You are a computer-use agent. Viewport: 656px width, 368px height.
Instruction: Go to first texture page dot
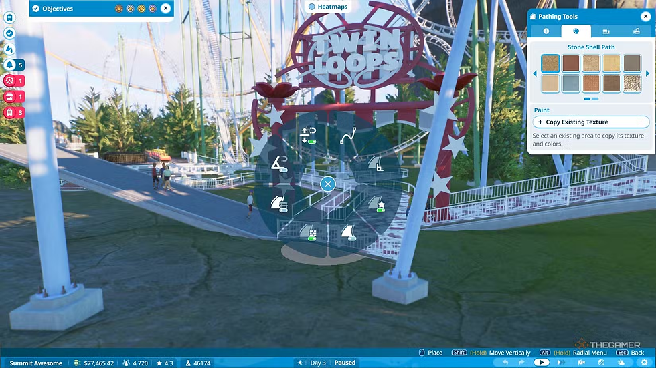point(587,99)
